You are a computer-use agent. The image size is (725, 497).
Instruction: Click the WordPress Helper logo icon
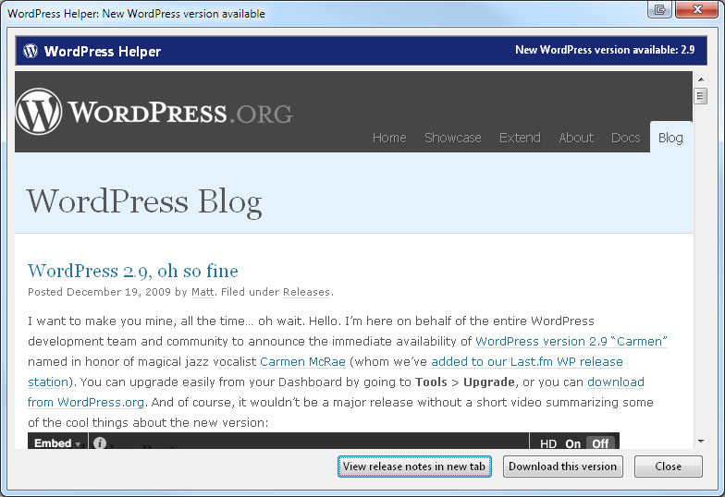[x=31, y=51]
